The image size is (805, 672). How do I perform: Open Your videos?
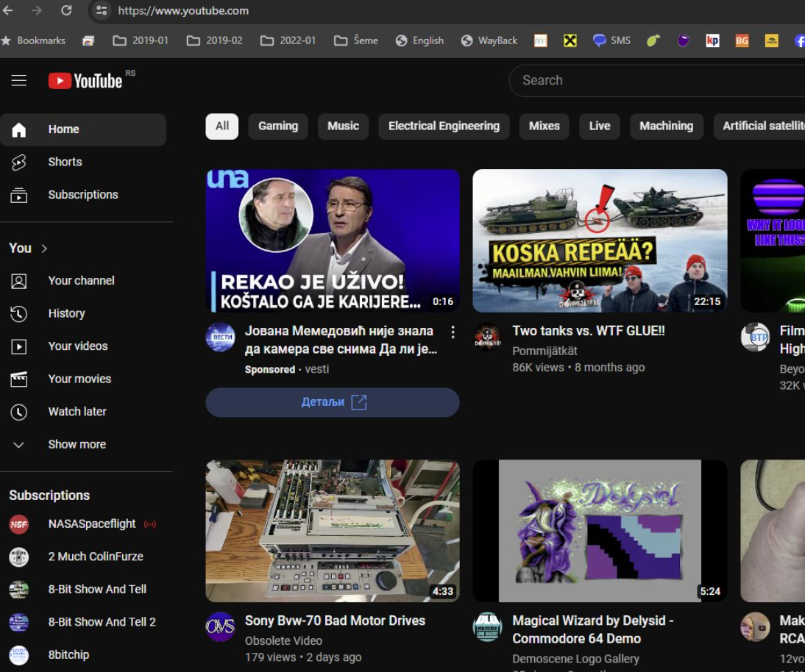click(x=83, y=346)
